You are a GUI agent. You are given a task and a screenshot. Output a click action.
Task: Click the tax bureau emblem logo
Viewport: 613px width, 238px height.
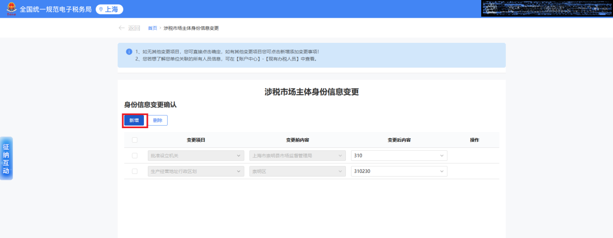click(11, 9)
